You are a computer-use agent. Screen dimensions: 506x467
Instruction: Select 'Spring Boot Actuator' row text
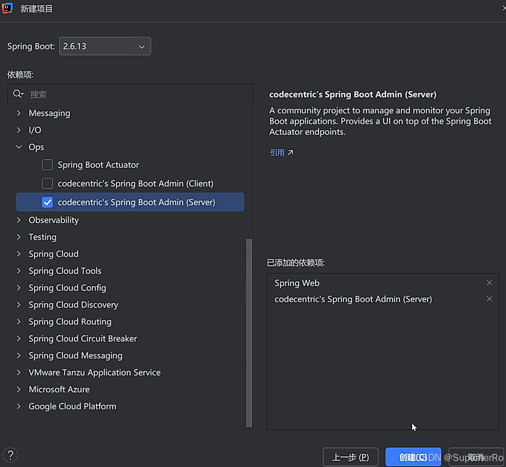point(98,165)
